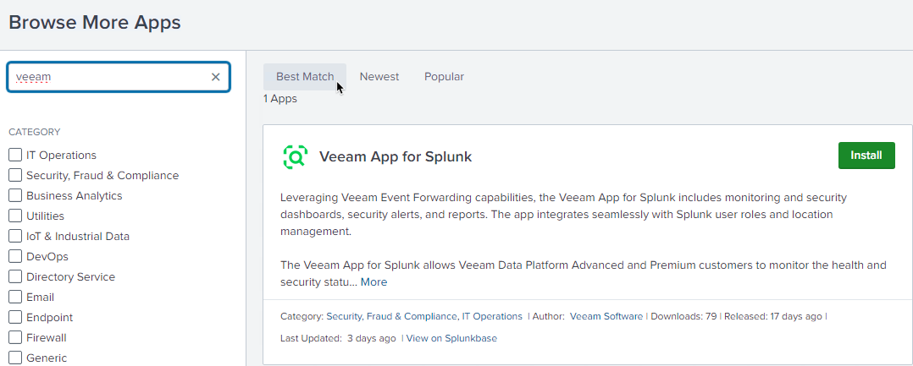Select the Endpoint checkbox

click(15, 317)
